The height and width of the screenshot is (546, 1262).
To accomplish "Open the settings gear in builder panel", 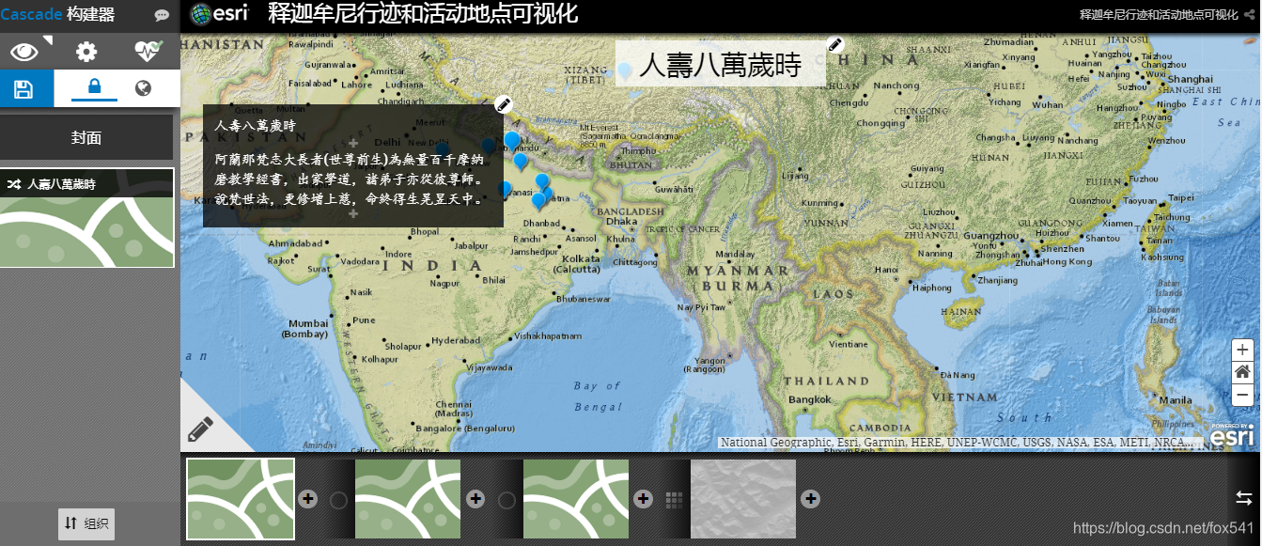I will point(86,51).
